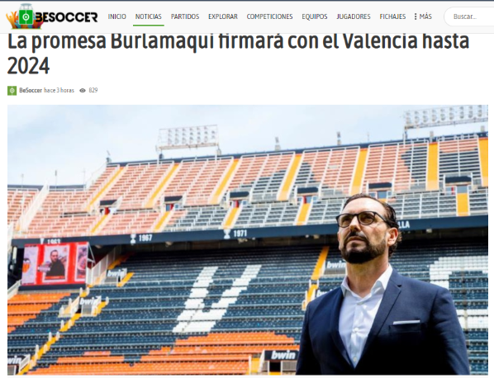Image resolution: width=494 pixels, height=378 pixels.
Task: Open the BeSoccer author link
Action: [x=31, y=90]
